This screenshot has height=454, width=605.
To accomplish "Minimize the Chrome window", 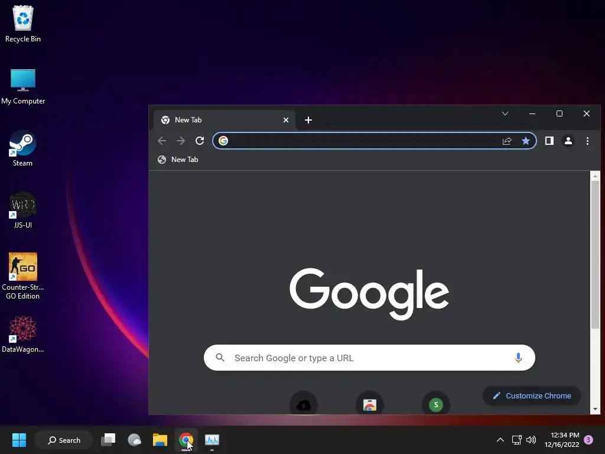I will pyautogui.click(x=532, y=113).
